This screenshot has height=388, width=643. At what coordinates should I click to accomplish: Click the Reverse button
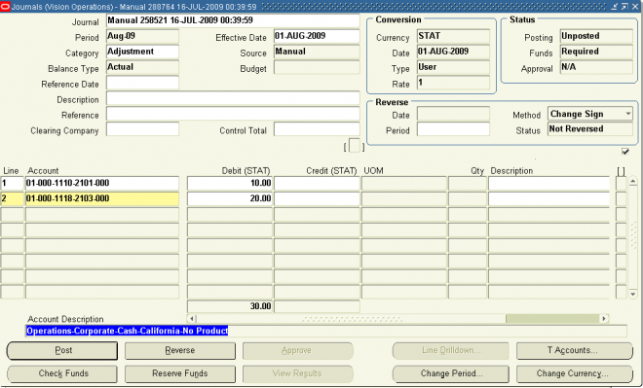(x=180, y=351)
